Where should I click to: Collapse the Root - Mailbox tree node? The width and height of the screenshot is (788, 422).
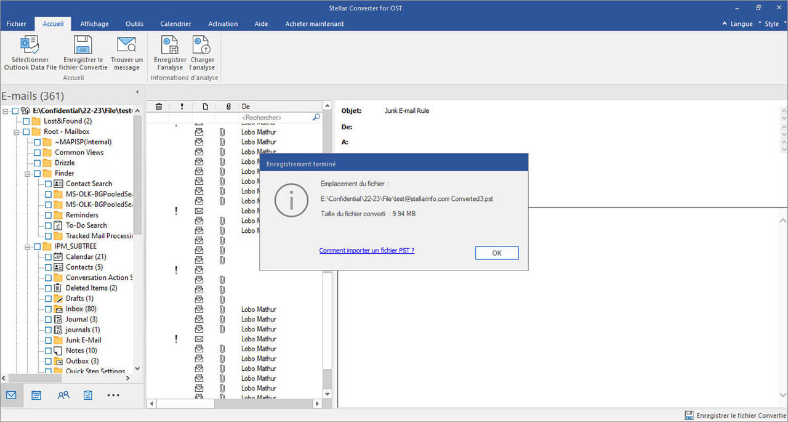click(x=17, y=132)
